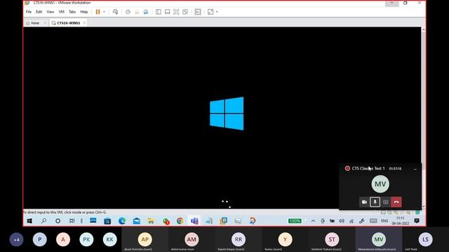
Task: Click the recording indicator icon in call popup
Action: [347, 168]
